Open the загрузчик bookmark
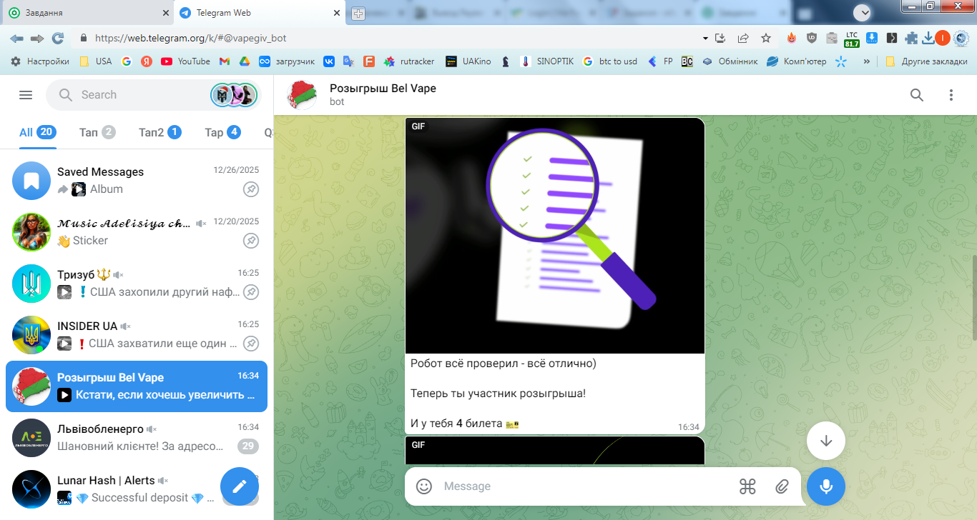 tap(287, 61)
